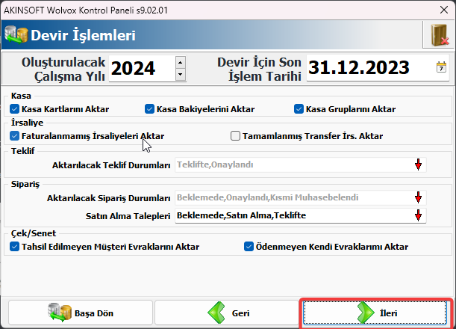Click the Teklif group heading
Viewport: 456px width, 329px height.
(x=22, y=150)
